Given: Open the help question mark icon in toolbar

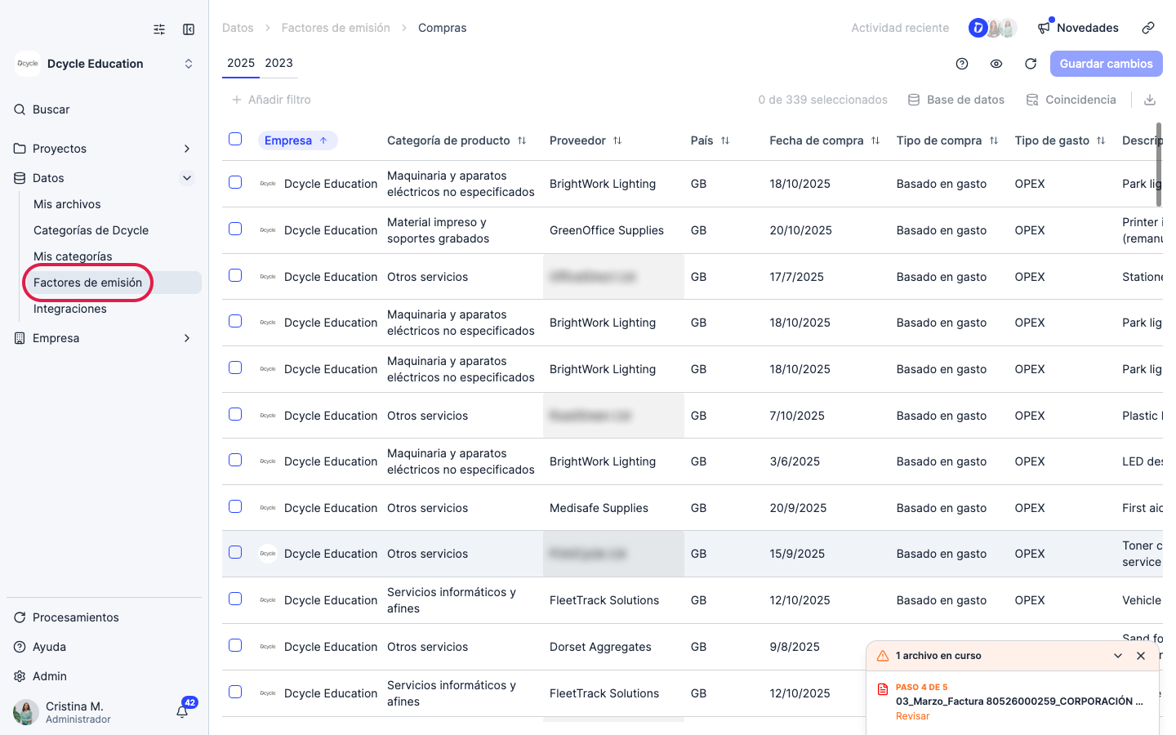Looking at the screenshot, I should (x=962, y=64).
